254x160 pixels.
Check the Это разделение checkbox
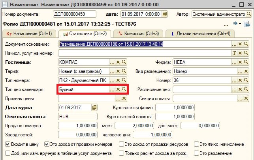pos(196,153)
